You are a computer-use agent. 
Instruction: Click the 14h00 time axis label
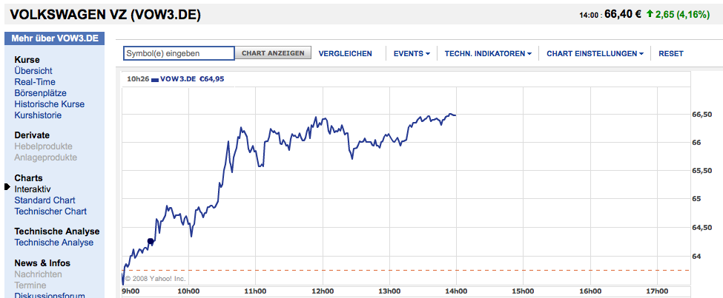456,291
